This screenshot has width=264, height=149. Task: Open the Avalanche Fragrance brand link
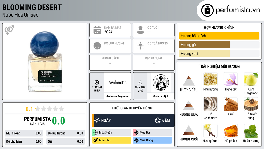pos(117,96)
